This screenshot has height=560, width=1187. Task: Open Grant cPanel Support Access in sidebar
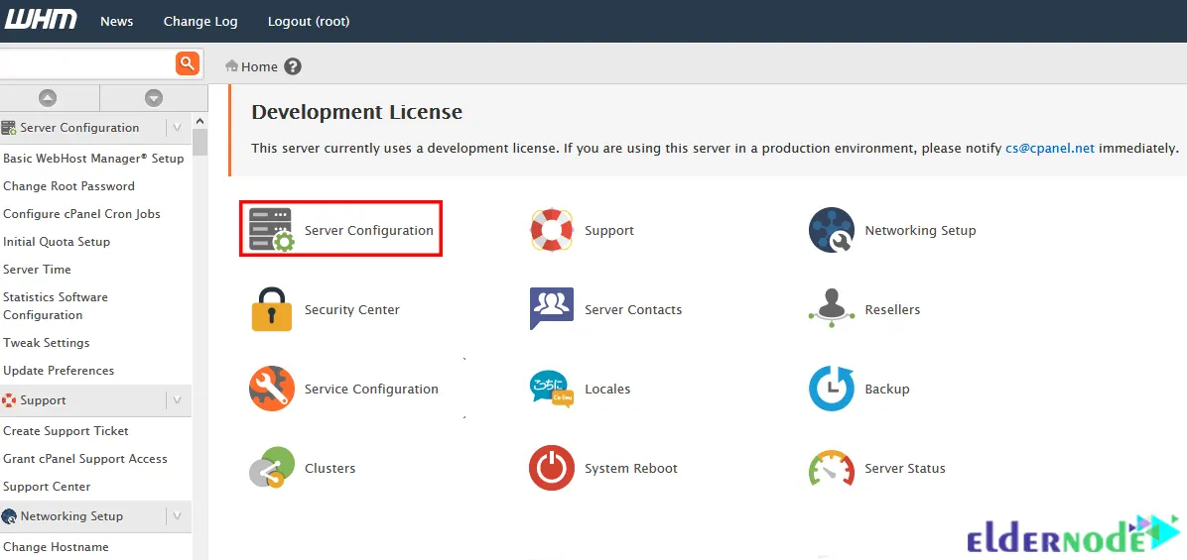(x=85, y=459)
